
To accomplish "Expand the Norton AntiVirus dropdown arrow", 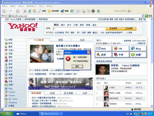I will point(132,11).
